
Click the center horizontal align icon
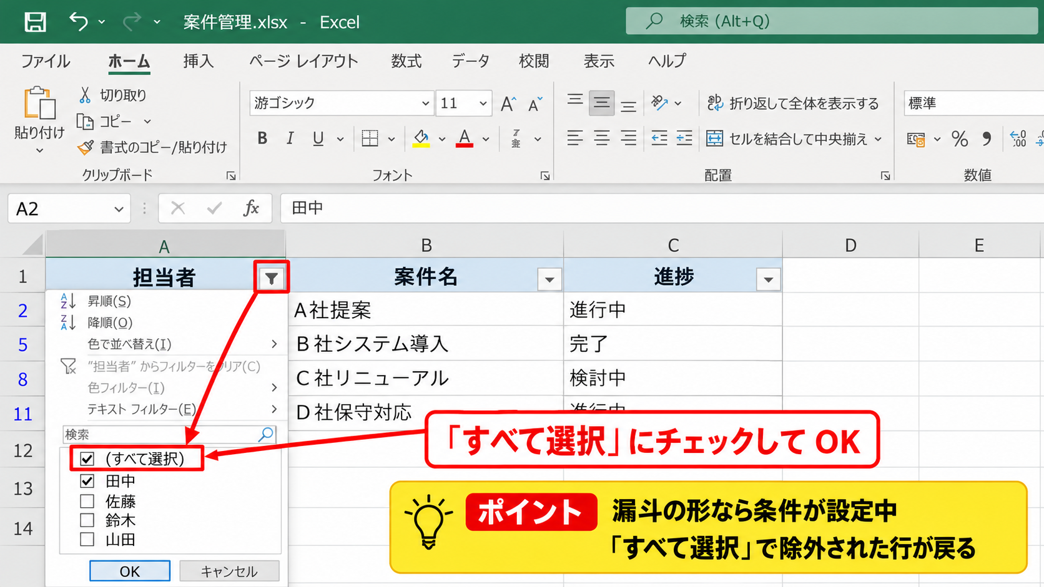pos(601,138)
